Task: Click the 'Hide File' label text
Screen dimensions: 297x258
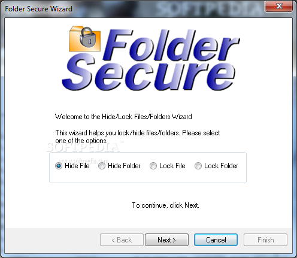Action: pyautogui.click(x=77, y=166)
